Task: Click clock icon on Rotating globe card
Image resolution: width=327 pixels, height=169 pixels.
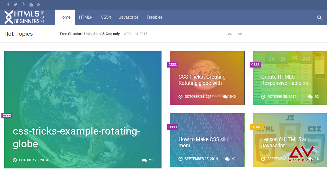Action: pyautogui.click(x=181, y=96)
